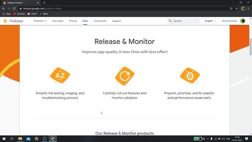Click 'Pinpoint, prioritize, and fix stability' text
Viewport: 252px width, 142px height.
tap(189, 95)
